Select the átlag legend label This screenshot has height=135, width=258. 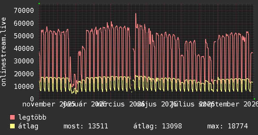28,126
